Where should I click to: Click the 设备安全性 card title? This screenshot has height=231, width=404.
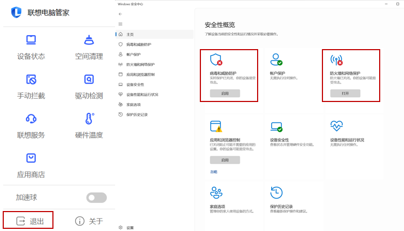[279, 140]
